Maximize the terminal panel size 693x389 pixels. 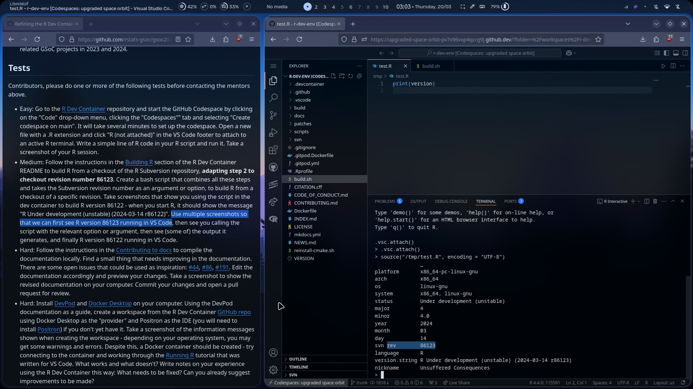click(673, 201)
